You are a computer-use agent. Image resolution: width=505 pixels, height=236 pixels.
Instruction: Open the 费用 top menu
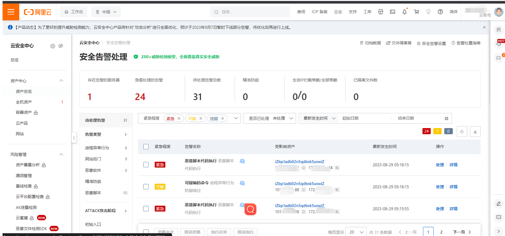pos(301,12)
